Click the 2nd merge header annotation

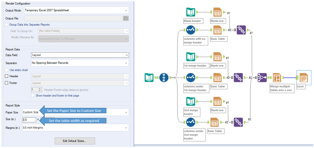pyautogui.click(x=192, y=112)
